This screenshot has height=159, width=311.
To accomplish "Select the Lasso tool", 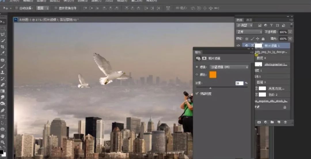I will point(3,34).
